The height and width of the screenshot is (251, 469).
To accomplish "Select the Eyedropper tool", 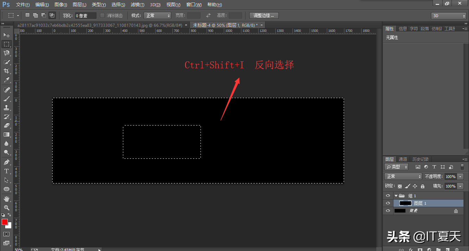I will [x=7, y=80].
